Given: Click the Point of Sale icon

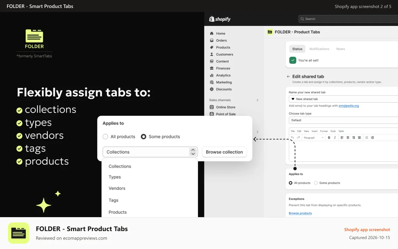Looking at the screenshot, I should (x=212, y=114).
